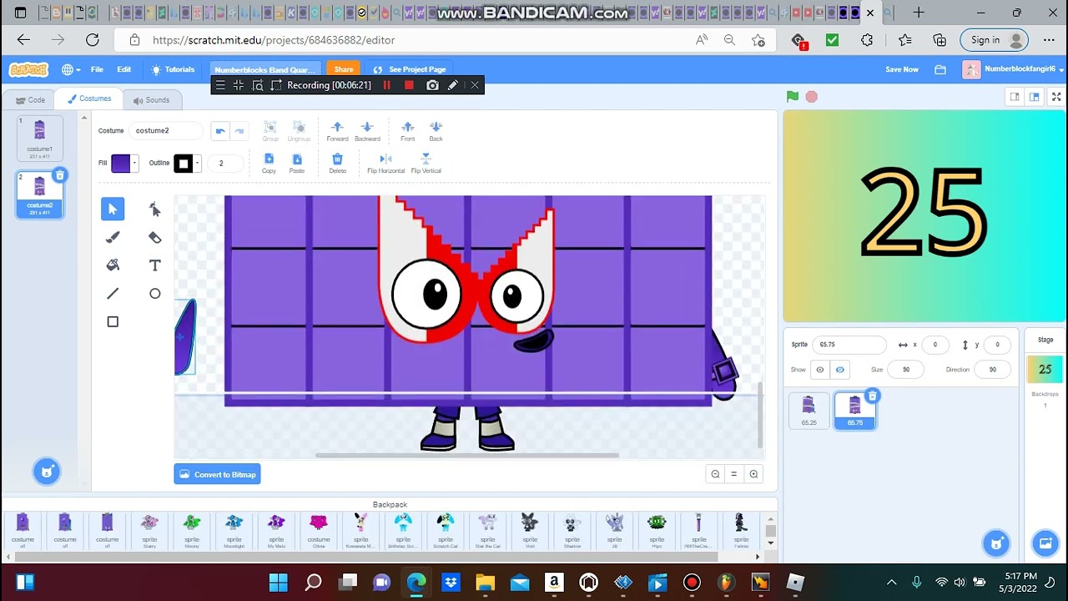The width and height of the screenshot is (1068, 601).
Task: Delete the selected shape
Action: (x=337, y=163)
